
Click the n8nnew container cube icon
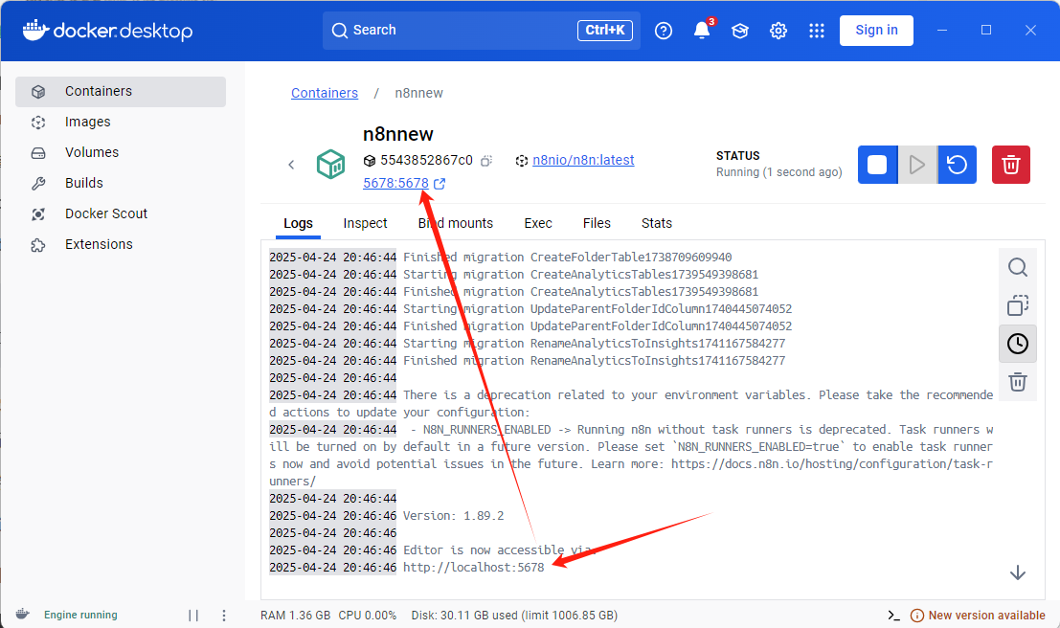pos(330,165)
